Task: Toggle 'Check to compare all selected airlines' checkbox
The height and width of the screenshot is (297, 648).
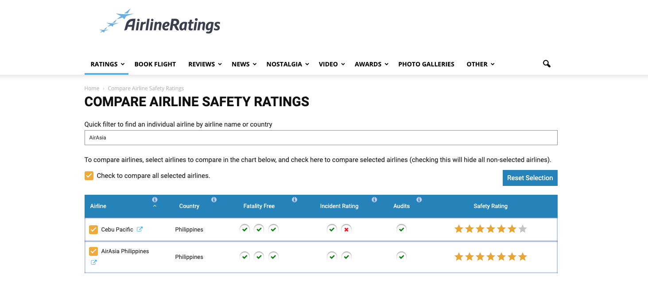Action: tap(89, 176)
